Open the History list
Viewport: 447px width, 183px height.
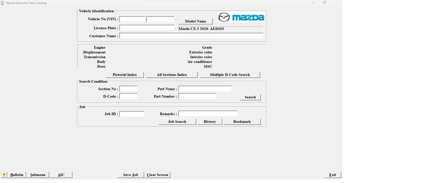[210, 122]
